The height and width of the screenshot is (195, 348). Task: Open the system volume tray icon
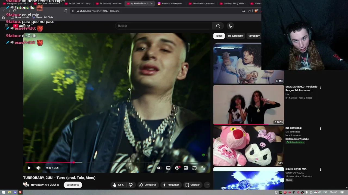click(320, 192)
